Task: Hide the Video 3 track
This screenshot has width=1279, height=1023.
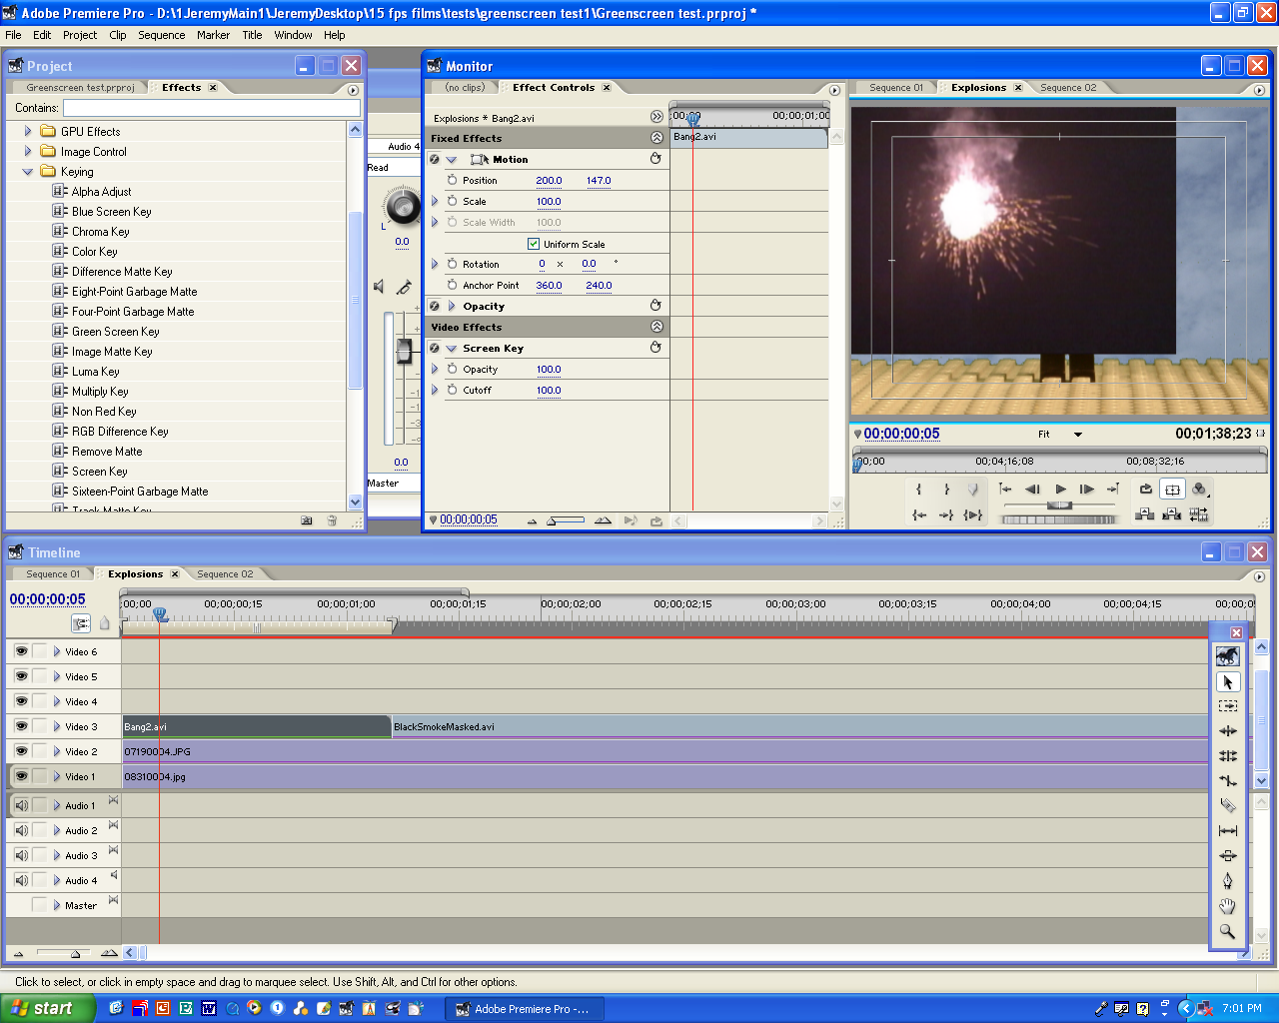Action: (x=21, y=726)
